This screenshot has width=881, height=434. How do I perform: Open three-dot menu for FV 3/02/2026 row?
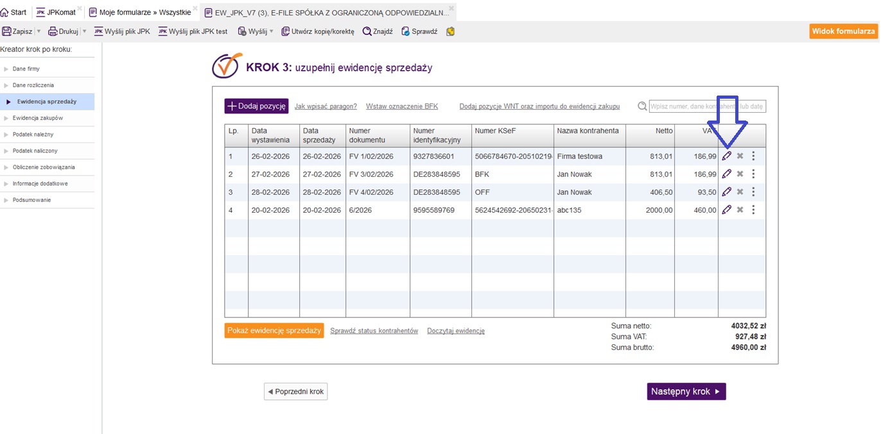click(753, 174)
